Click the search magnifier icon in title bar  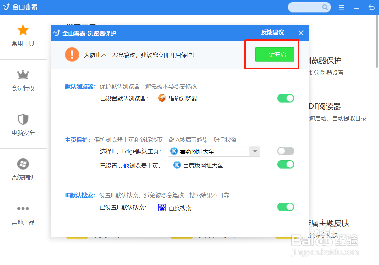pos(325,7)
